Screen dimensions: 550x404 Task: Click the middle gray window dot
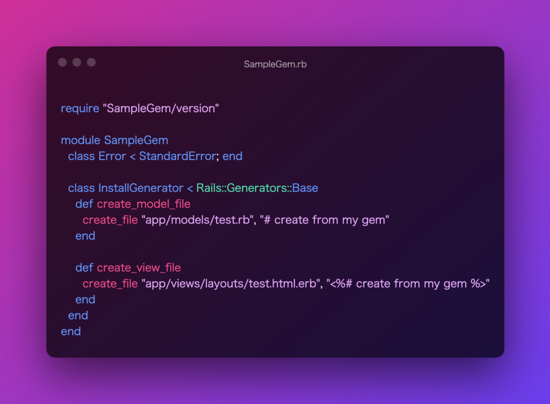77,62
